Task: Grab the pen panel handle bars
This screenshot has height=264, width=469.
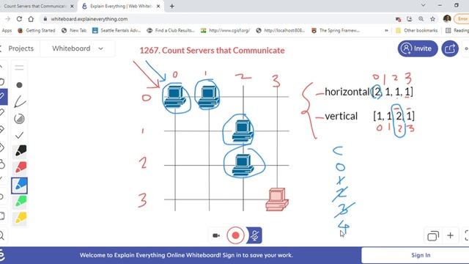Action: 19,67
